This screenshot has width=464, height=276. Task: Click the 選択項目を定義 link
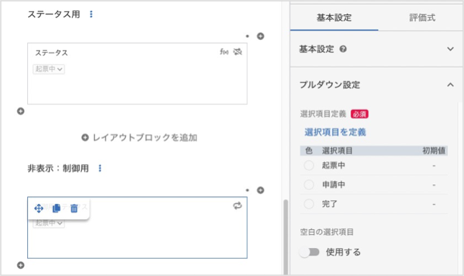[x=335, y=132]
